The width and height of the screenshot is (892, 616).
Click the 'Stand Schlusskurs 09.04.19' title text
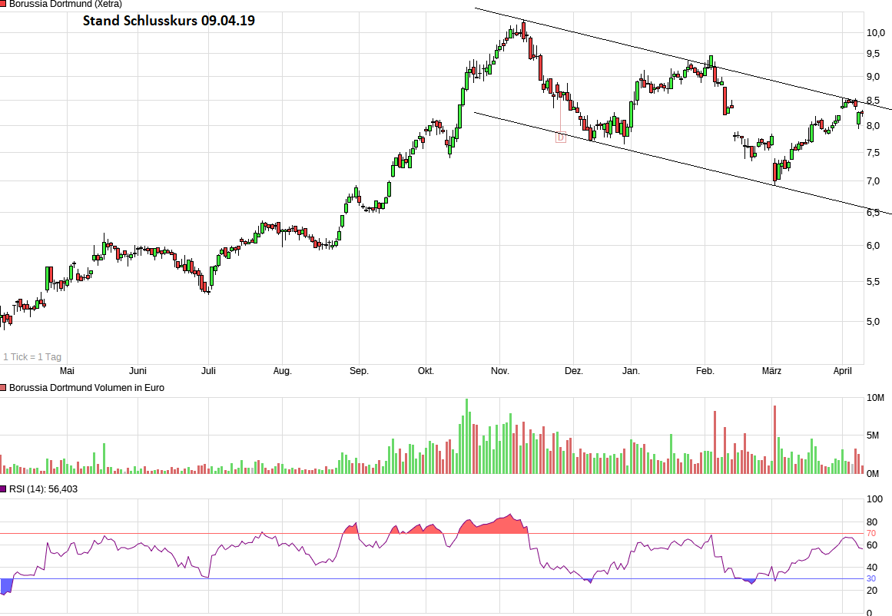click(169, 21)
